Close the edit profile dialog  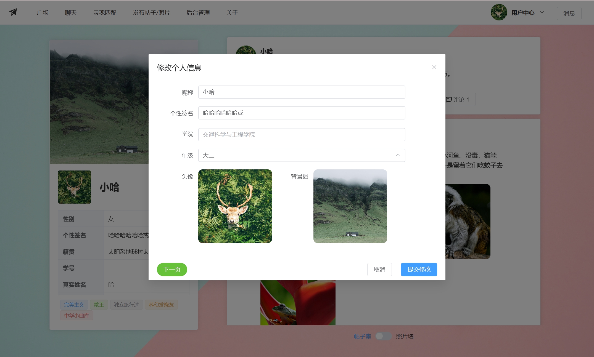tap(434, 67)
